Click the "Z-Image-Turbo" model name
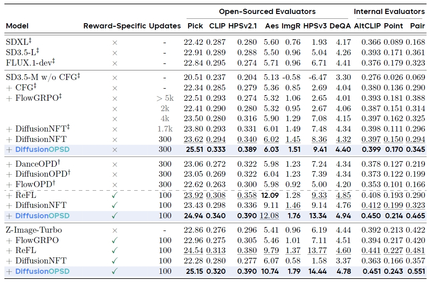This screenshot has width=430, height=283. pyautogui.click(x=34, y=230)
